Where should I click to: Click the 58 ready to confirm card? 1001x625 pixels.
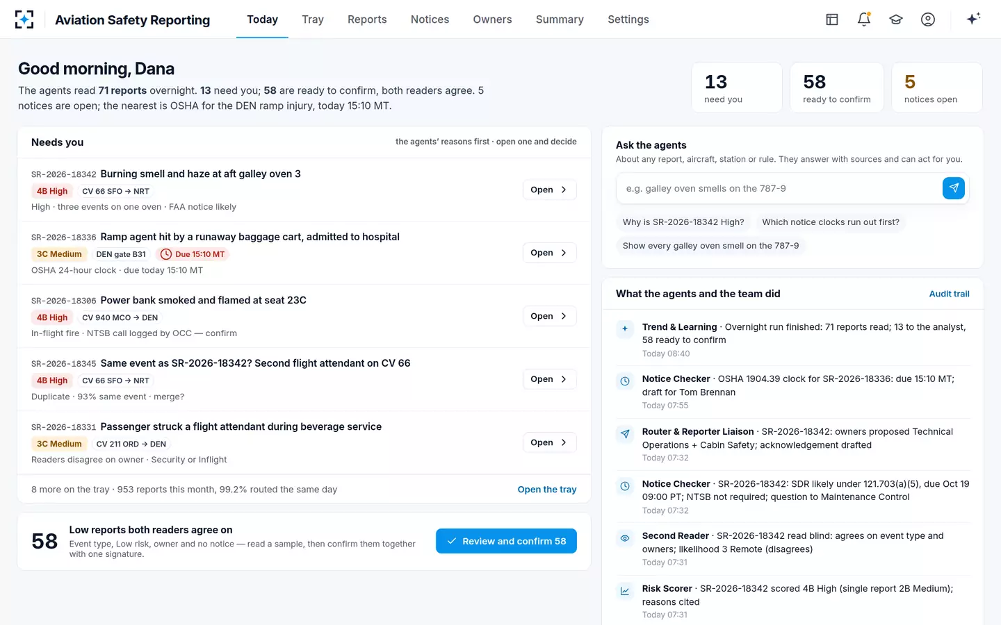tap(837, 87)
